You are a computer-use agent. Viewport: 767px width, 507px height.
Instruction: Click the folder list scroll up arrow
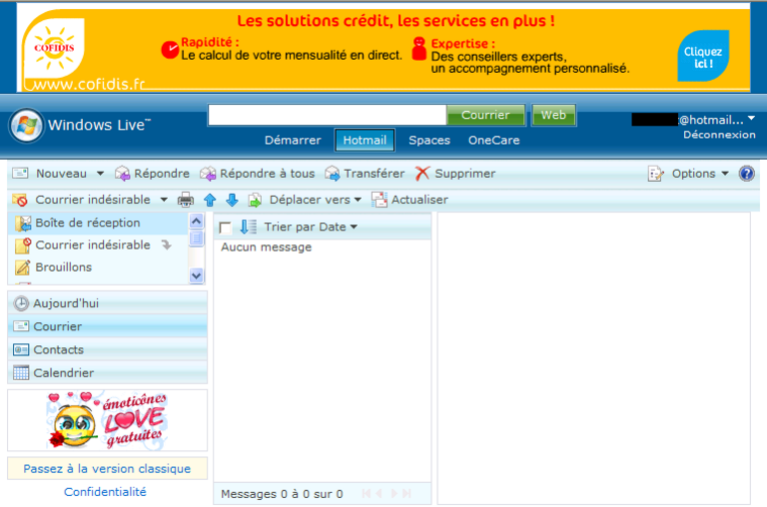[x=196, y=221]
